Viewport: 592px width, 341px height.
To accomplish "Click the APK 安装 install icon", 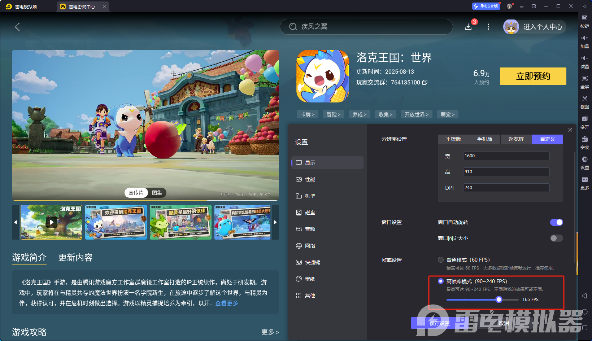I will [x=585, y=143].
